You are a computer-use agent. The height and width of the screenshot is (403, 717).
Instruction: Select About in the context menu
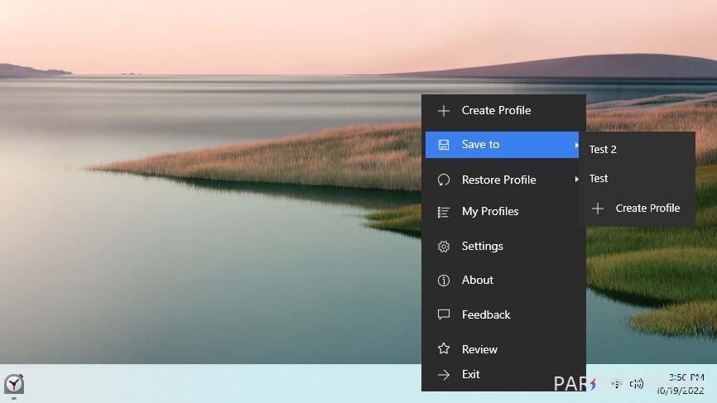tap(503, 280)
